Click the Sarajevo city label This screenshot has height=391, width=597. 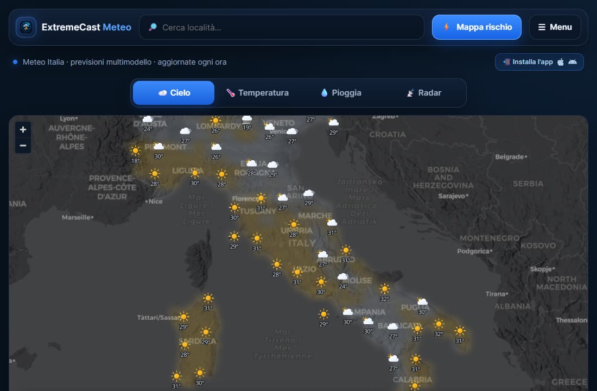click(x=453, y=196)
